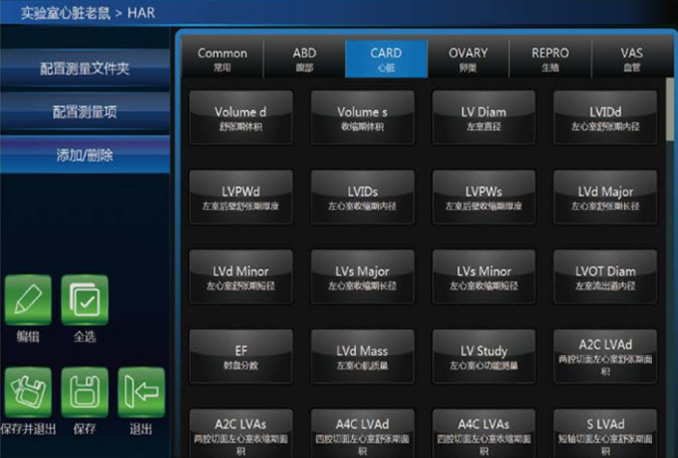Screen dimensions: 678x458
Task: Select the Volume d measurement button
Action: tap(240, 118)
